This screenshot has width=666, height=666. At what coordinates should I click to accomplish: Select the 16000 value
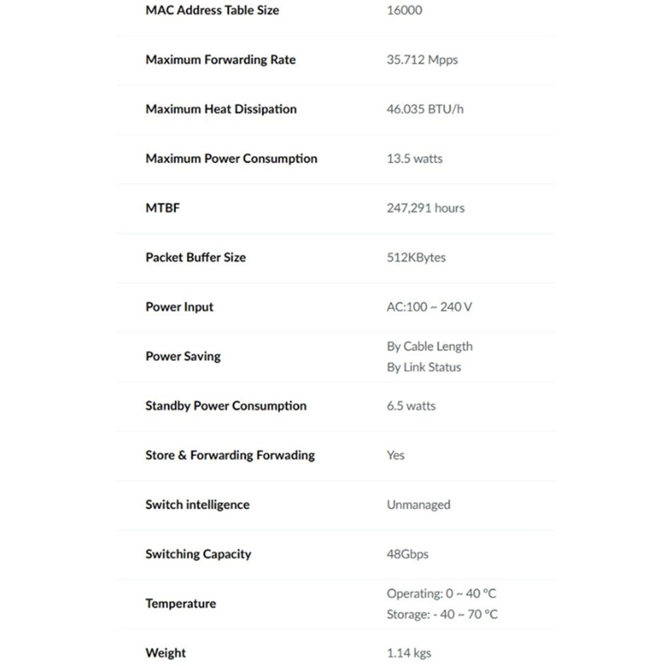pos(404,11)
